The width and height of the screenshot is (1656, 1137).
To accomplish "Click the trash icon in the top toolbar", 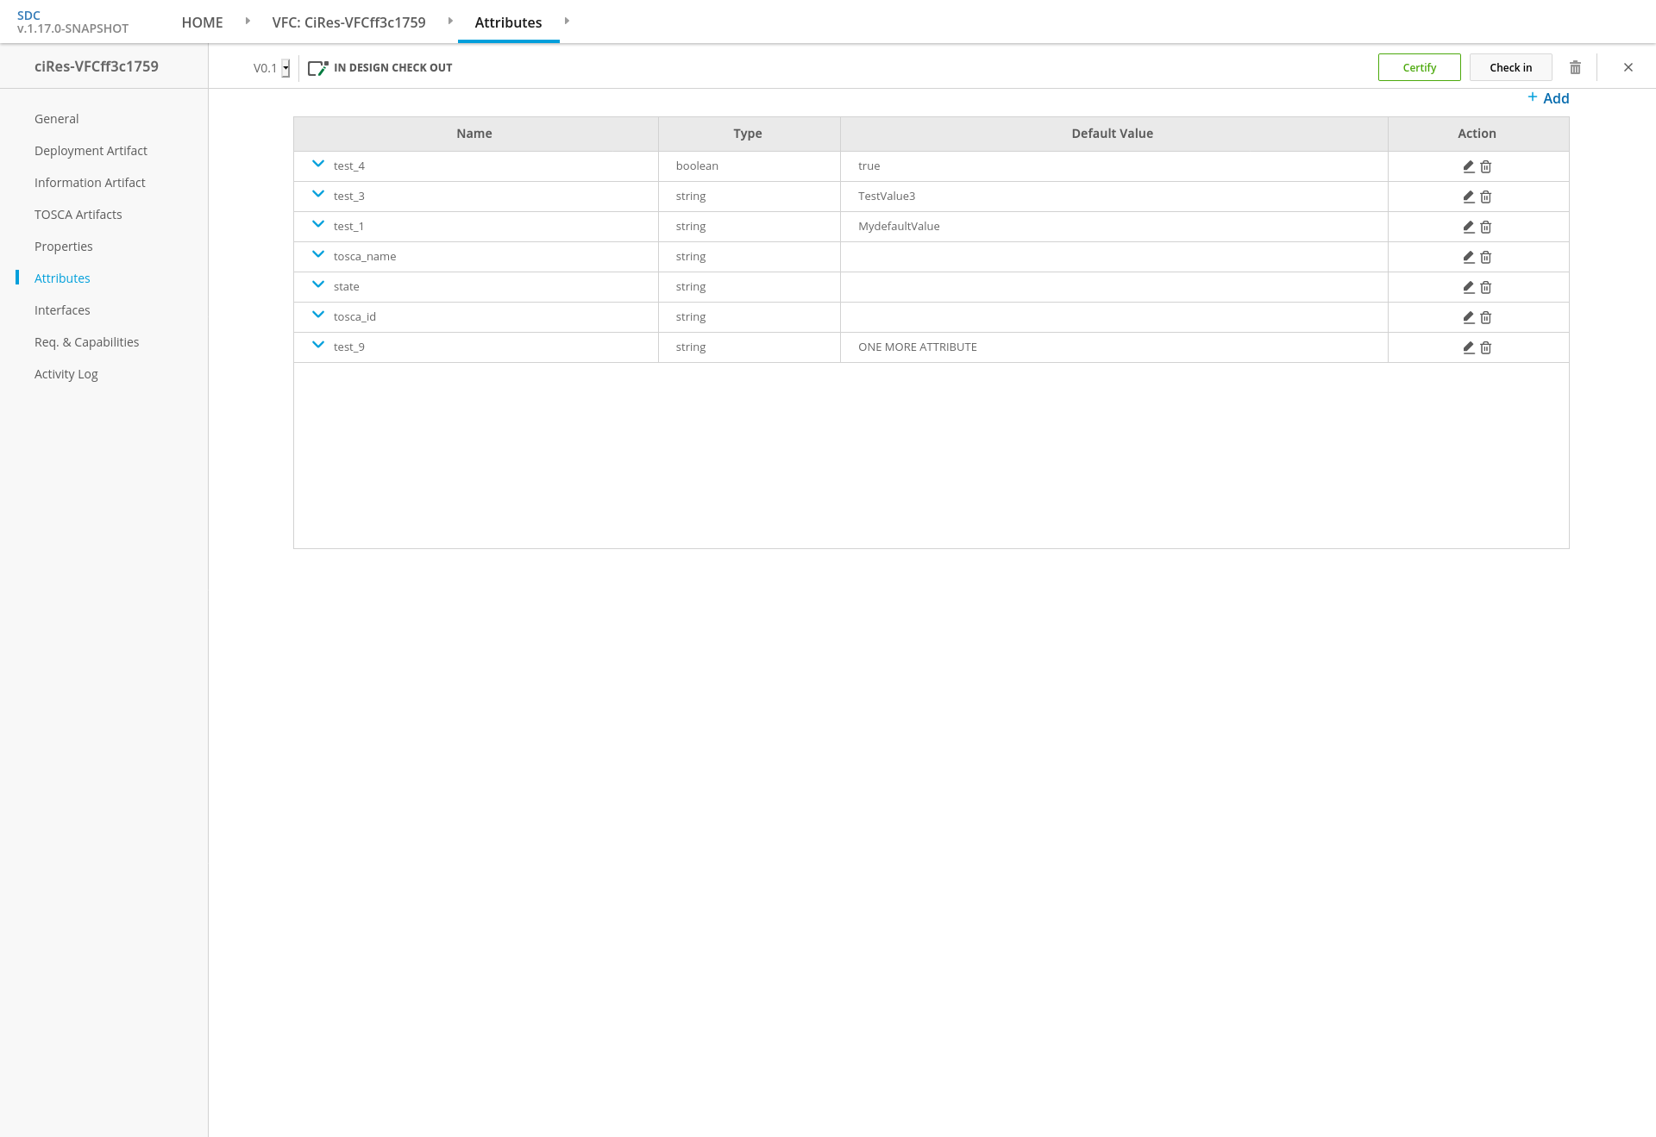I will [1575, 67].
